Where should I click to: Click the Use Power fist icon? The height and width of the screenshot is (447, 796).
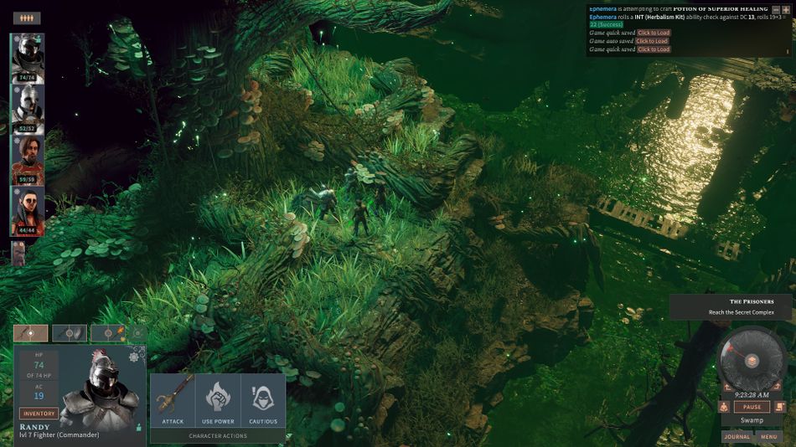pos(218,400)
